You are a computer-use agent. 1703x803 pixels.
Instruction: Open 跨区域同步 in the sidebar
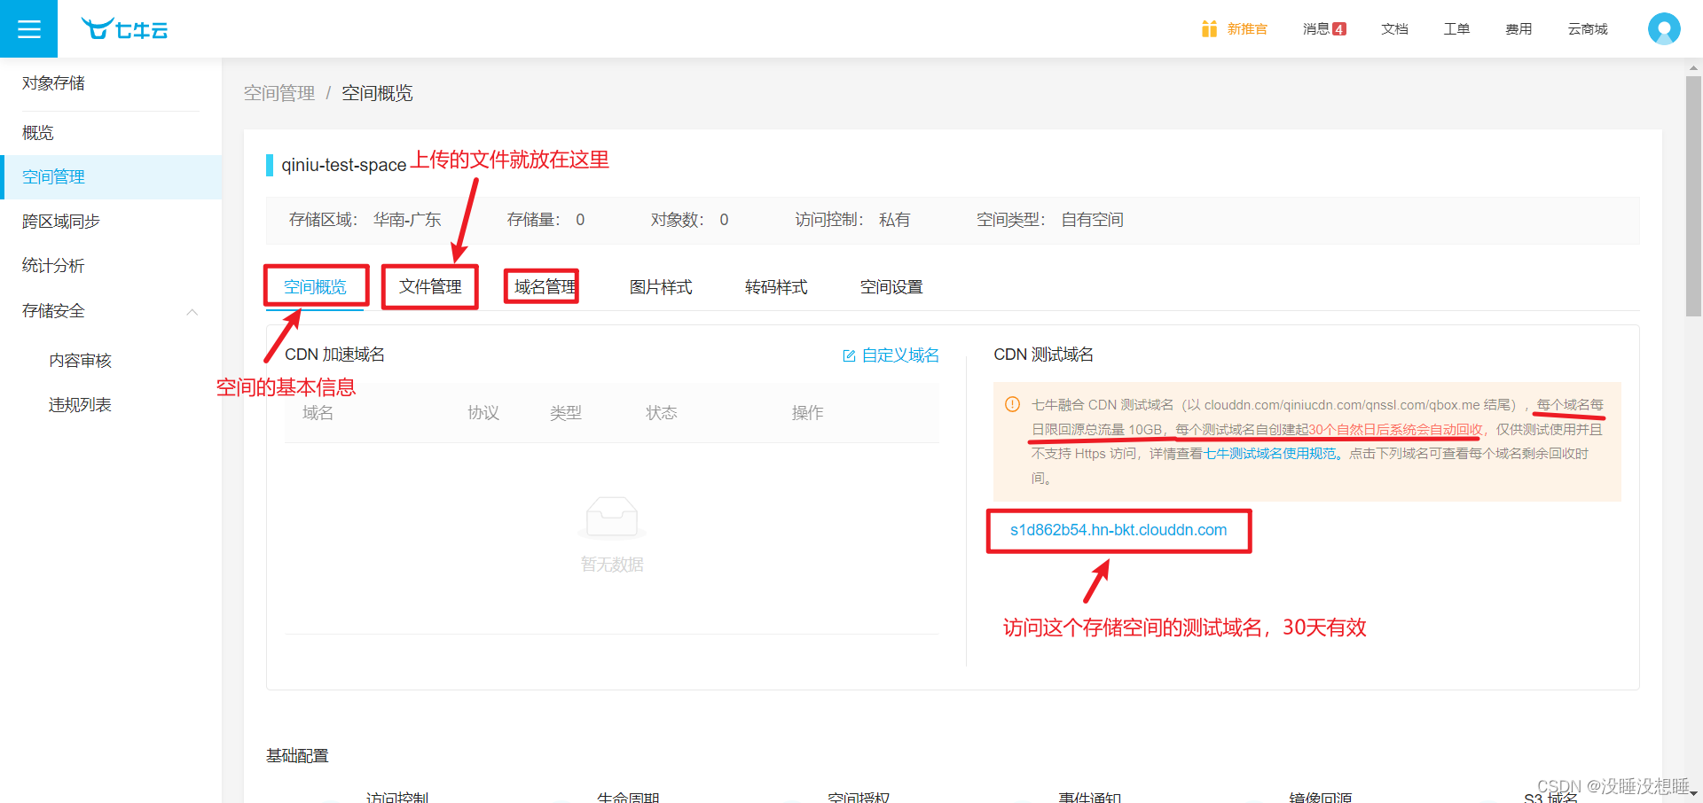111,222
